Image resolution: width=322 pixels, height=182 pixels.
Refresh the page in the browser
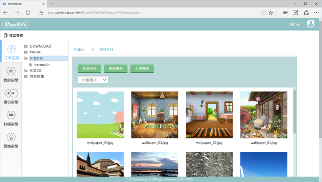[x=28, y=13]
